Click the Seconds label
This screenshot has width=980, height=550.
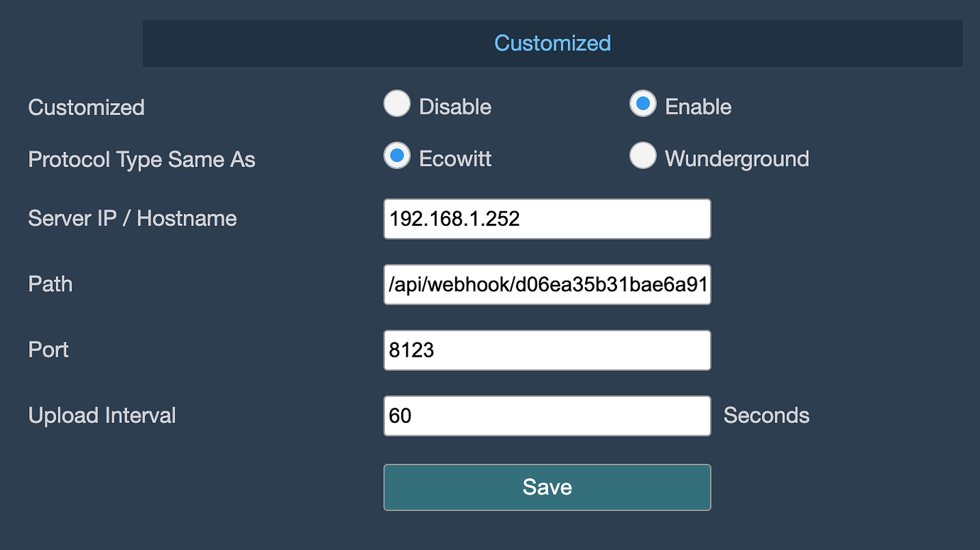click(766, 415)
